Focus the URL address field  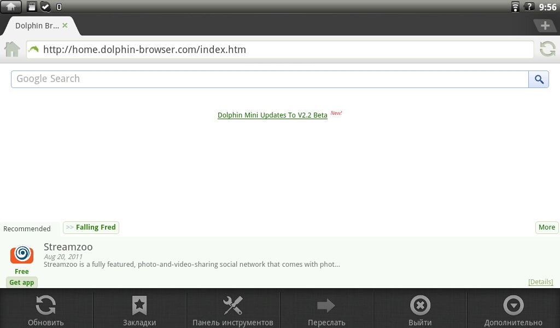coord(280,50)
